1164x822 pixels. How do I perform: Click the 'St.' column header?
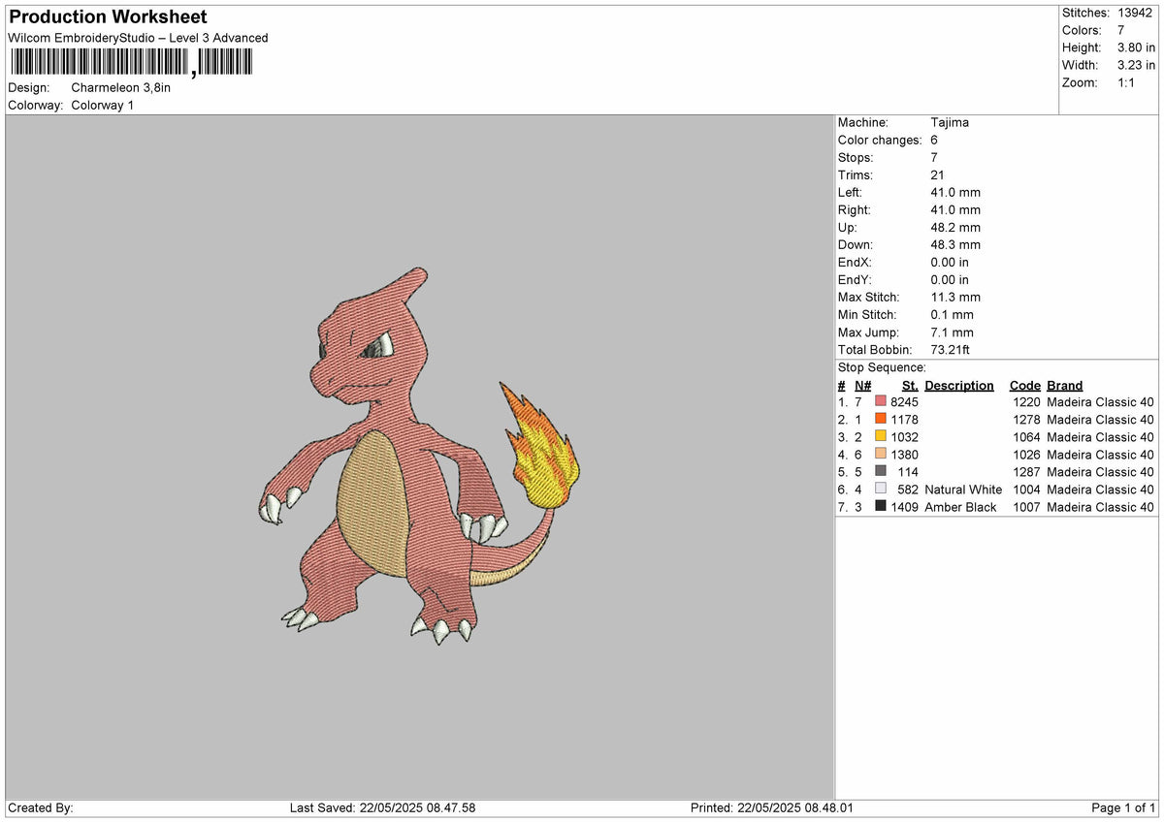(x=910, y=385)
